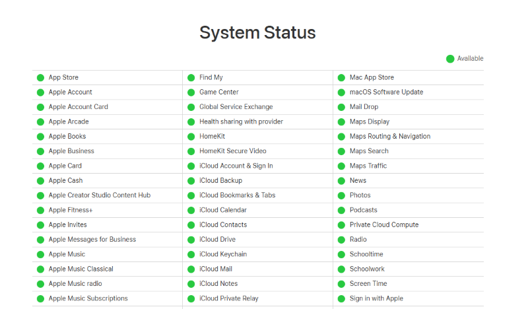Select the Apple Account entry
This screenshot has width=528, height=309.
coord(70,92)
